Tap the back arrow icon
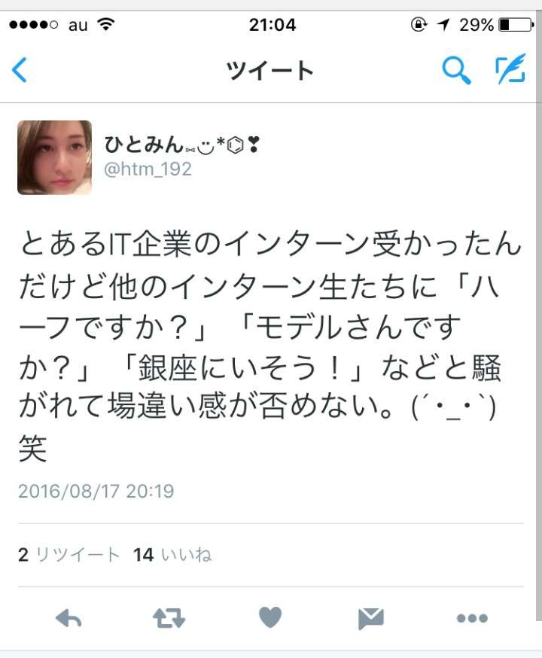The image size is (542, 658). (20, 70)
